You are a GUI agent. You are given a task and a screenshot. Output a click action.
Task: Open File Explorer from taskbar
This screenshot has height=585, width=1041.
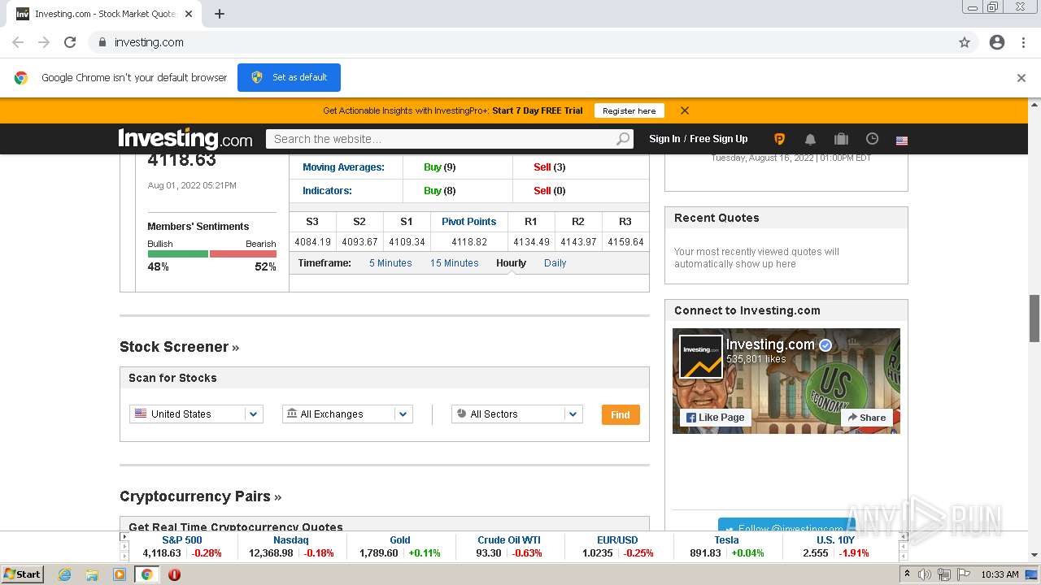tap(92, 574)
